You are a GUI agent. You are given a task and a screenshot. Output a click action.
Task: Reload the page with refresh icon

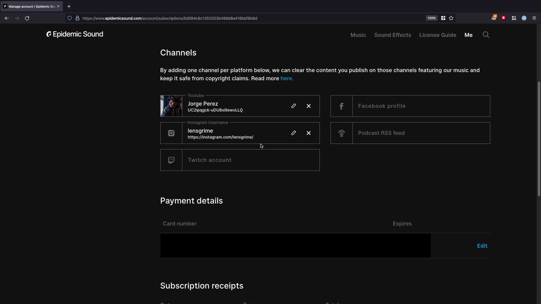pos(27,18)
